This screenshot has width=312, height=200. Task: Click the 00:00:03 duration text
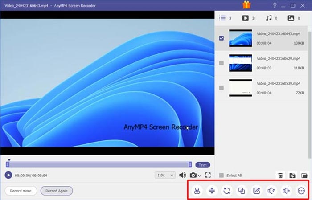264,68
